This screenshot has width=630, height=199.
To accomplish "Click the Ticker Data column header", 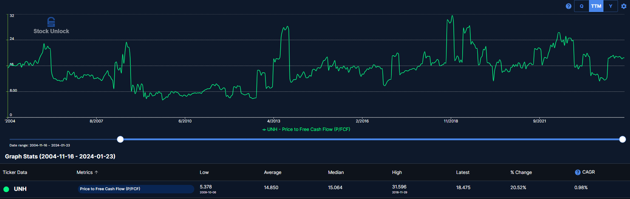I will 15,172.
